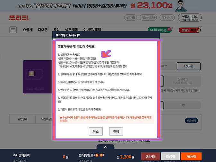This screenshot has width=216, height=162.
Task: Click the 프리티 logo
Action: [x=19, y=18]
